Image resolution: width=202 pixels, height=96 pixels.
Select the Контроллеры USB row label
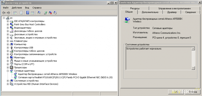coord(23,48)
